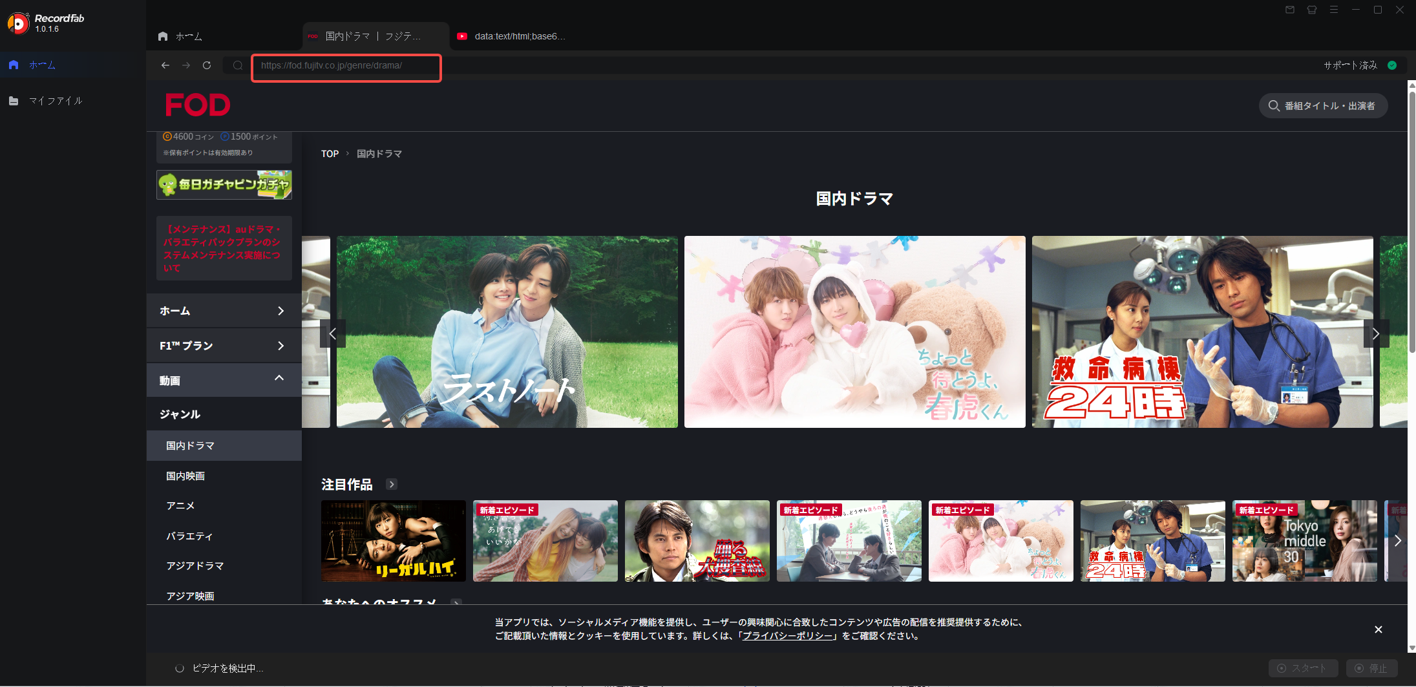Show next carousel banner slide

point(1376,333)
